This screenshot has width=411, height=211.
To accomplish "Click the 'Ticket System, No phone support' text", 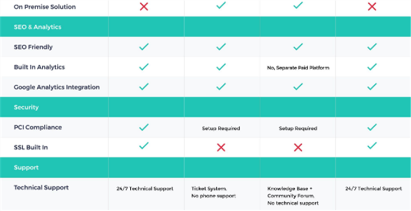I will point(214,192).
